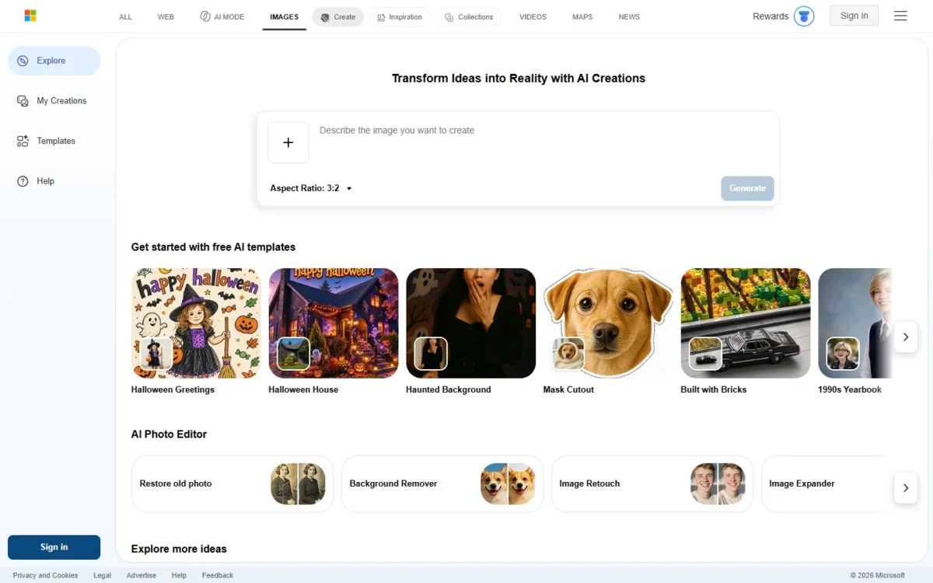
Task: Go to the Explore sidebar label
Action: click(x=51, y=61)
